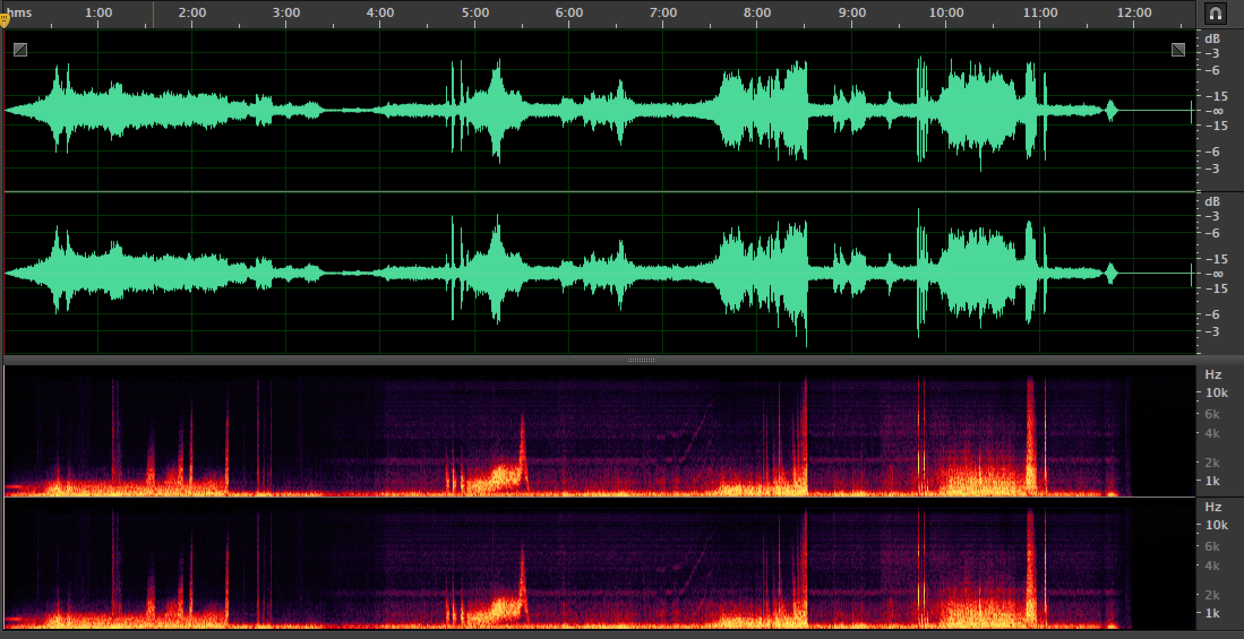Click the divider grip between waveform and spectrogram
Viewport: 1244px width, 639px height.
(x=641, y=360)
